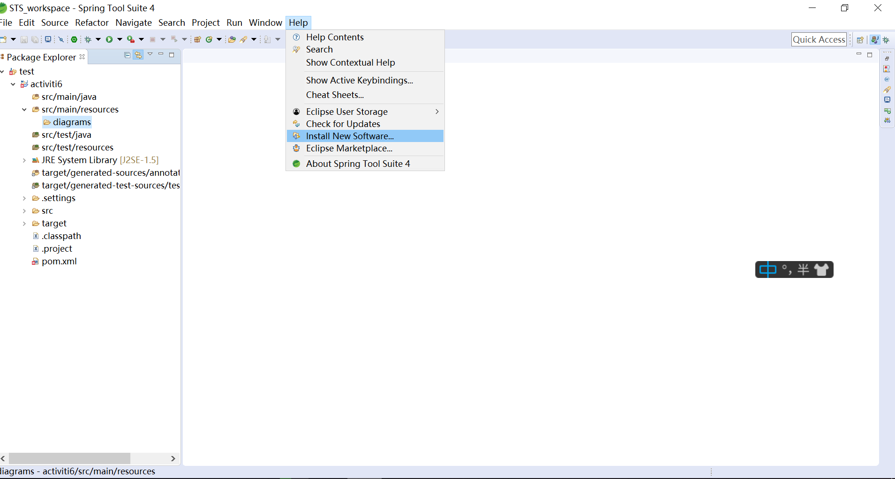Open the @ Javadoc view icon

coord(887,79)
